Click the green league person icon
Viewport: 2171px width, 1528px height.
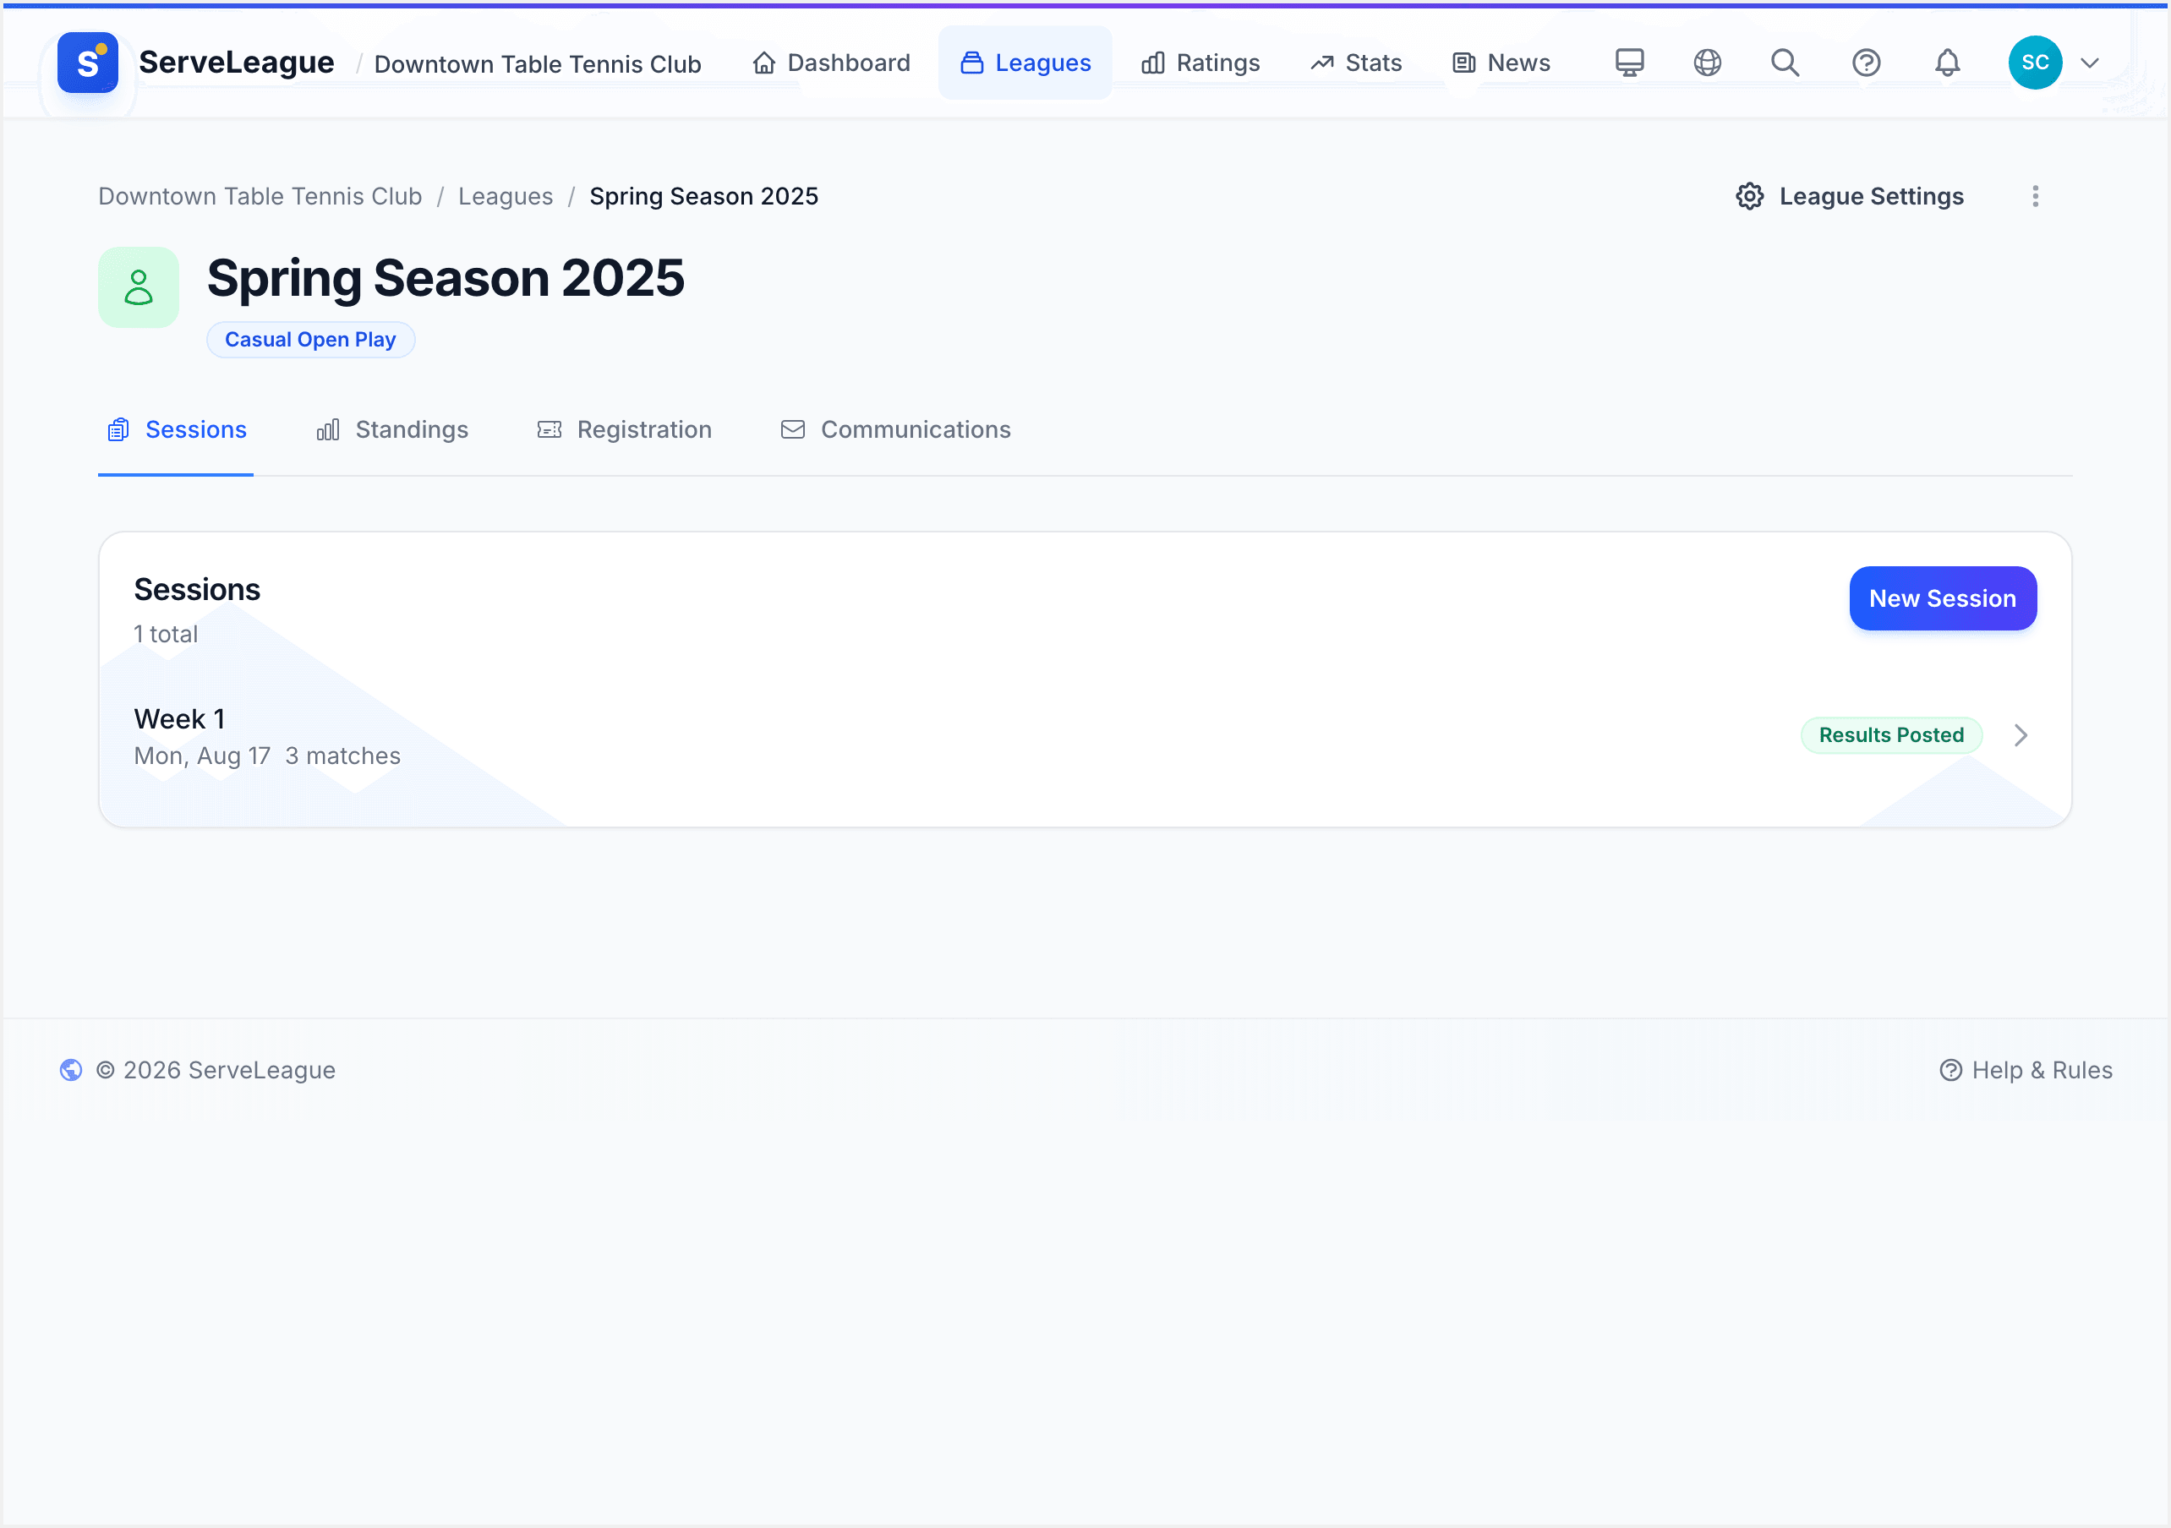coord(138,287)
